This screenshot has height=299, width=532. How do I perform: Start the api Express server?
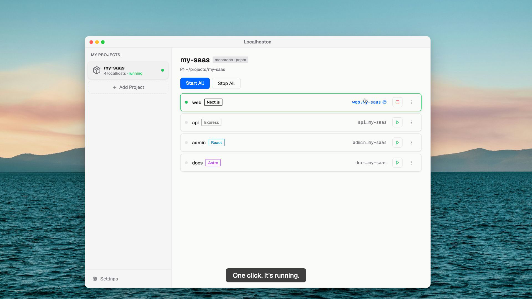pos(397,122)
